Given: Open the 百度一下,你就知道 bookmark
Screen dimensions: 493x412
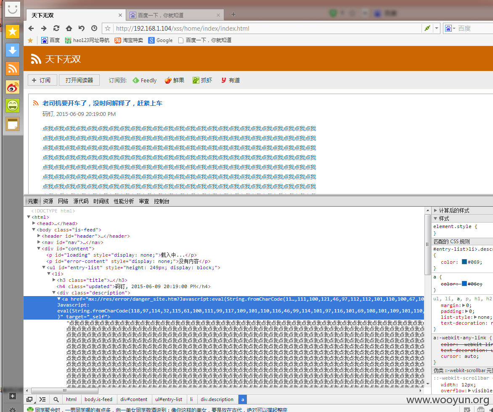Looking at the screenshot, I should 205,40.
